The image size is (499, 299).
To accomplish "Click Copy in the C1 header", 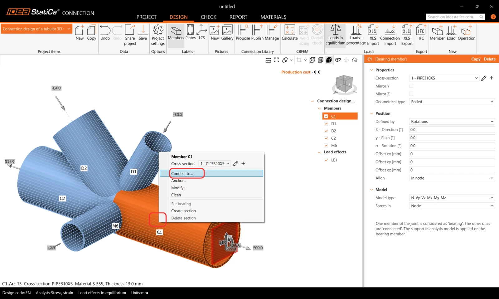I will pyautogui.click(x=476, y=59).
